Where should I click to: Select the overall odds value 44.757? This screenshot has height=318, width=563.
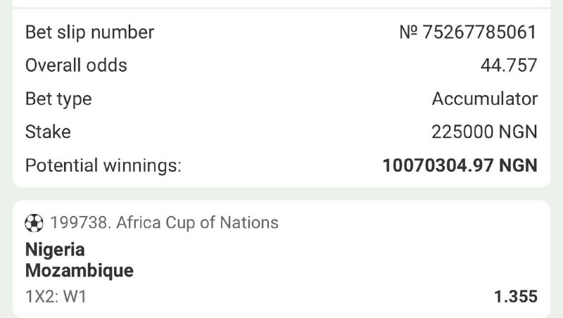click(x=509, y=65)
